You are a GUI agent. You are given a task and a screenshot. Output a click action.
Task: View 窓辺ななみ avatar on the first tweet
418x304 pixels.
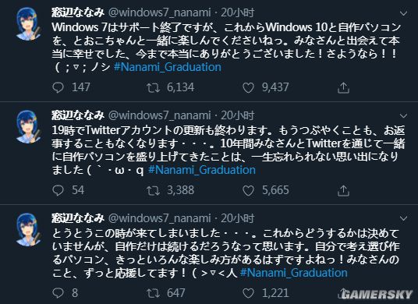[x=29, y=23]
